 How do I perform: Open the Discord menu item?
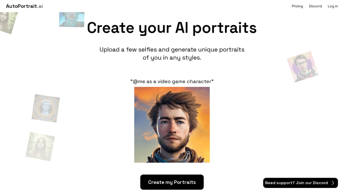pos(315,6)
